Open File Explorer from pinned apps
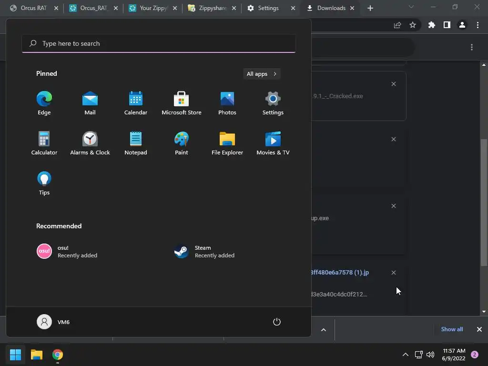Image resolution: width=488 pixels, height=366 pixels. [227, 143]
